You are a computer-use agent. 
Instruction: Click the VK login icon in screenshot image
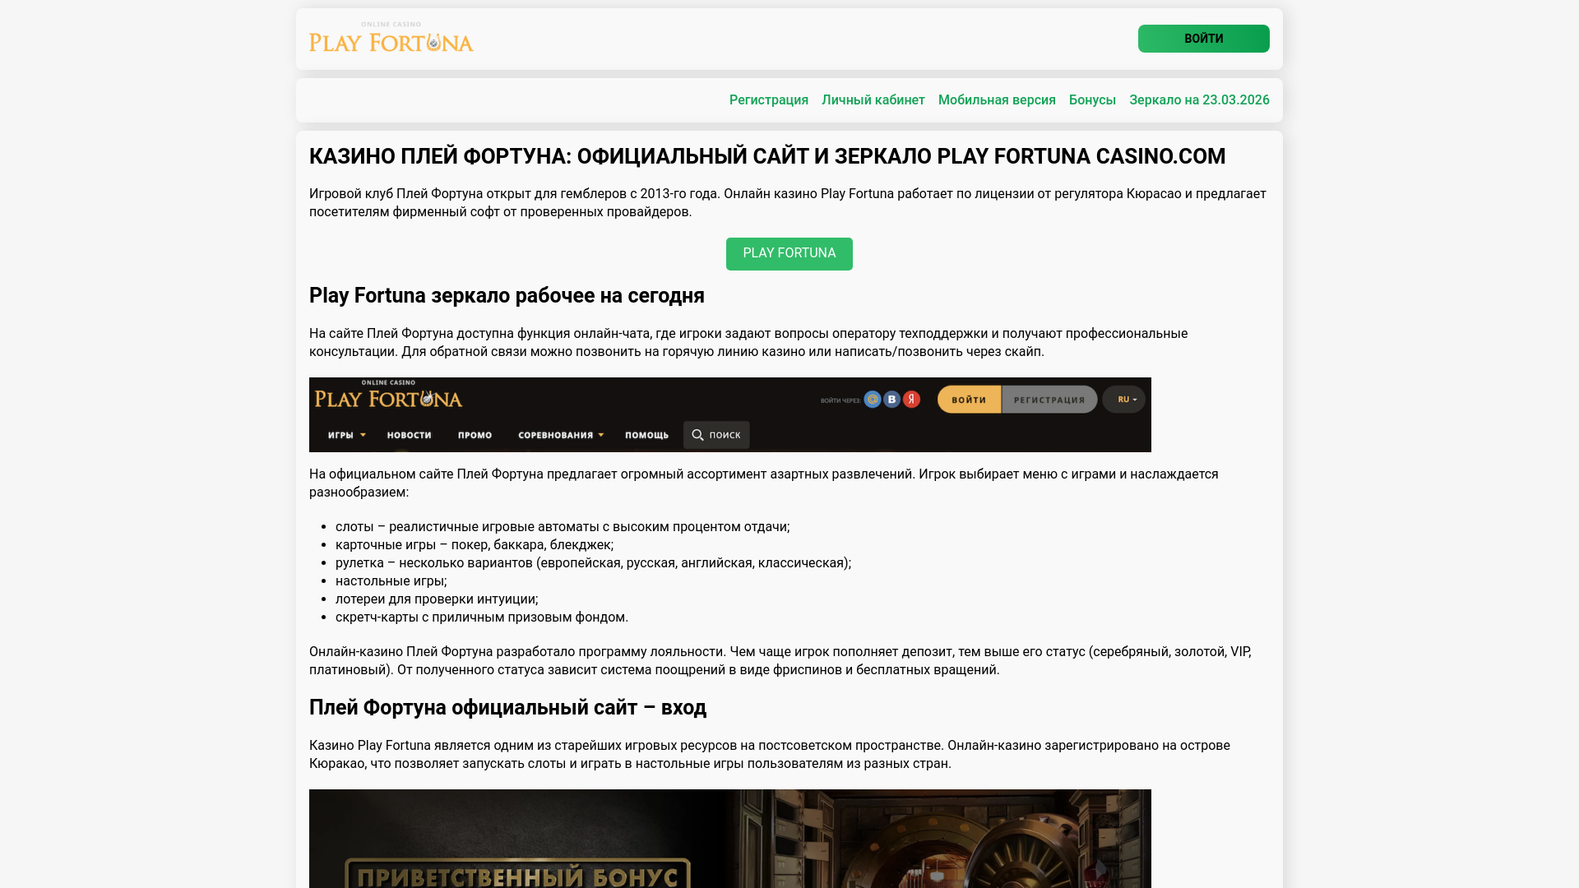(x=892, y=399)
